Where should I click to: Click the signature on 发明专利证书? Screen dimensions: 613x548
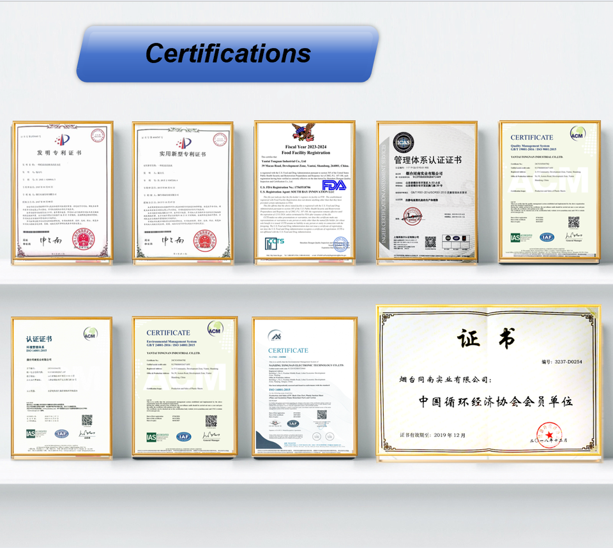pos(51,241)
